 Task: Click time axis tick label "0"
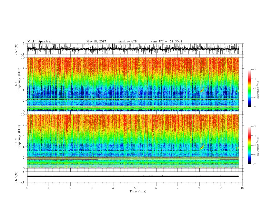(x=27, y=188)
